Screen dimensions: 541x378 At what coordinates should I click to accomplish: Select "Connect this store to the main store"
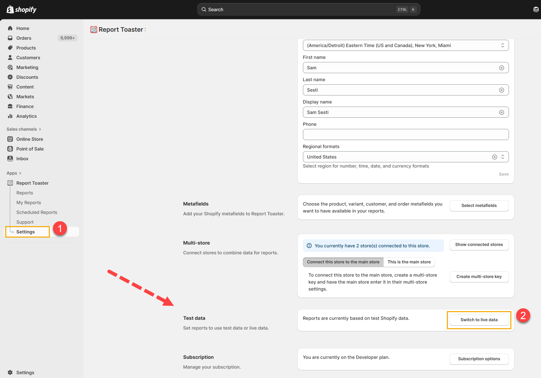(343, 262)
